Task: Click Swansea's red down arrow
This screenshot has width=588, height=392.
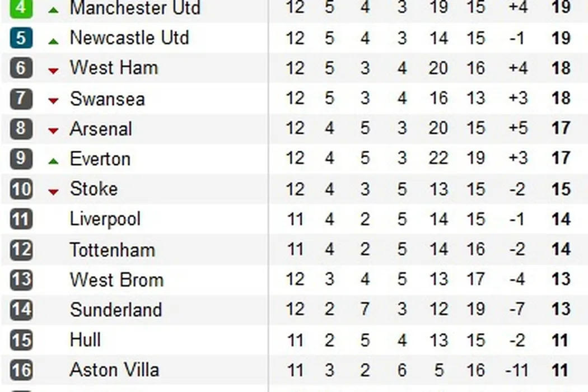Action: coord(53,101)
